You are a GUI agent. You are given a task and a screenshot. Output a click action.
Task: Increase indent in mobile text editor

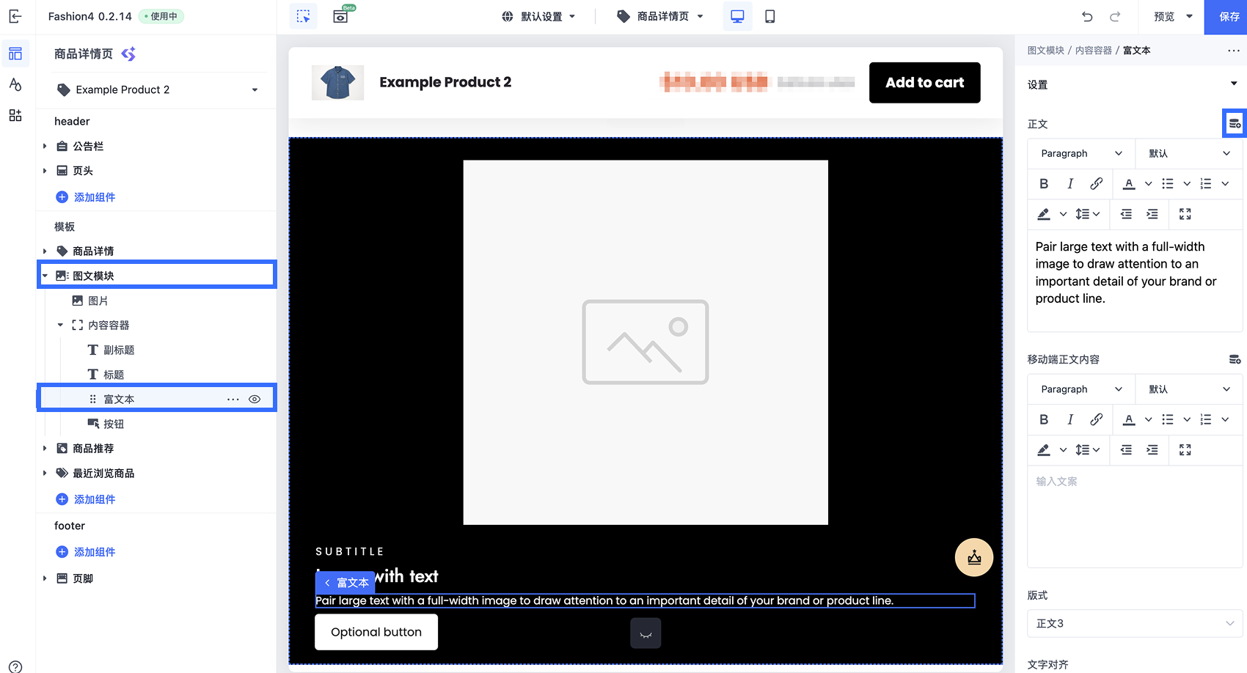pyautogui.click(x=1152, y=449)
